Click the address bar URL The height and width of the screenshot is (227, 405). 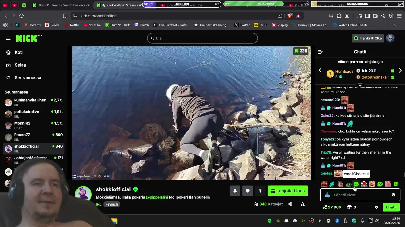click(x=99, y=16)
